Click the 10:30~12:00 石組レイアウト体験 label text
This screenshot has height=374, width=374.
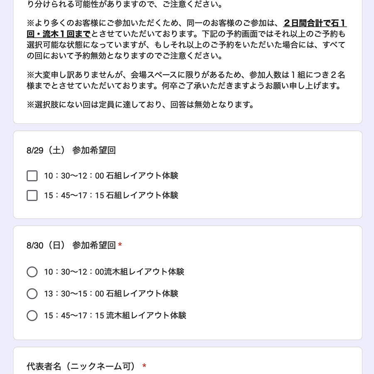click(x=111, y=176)
